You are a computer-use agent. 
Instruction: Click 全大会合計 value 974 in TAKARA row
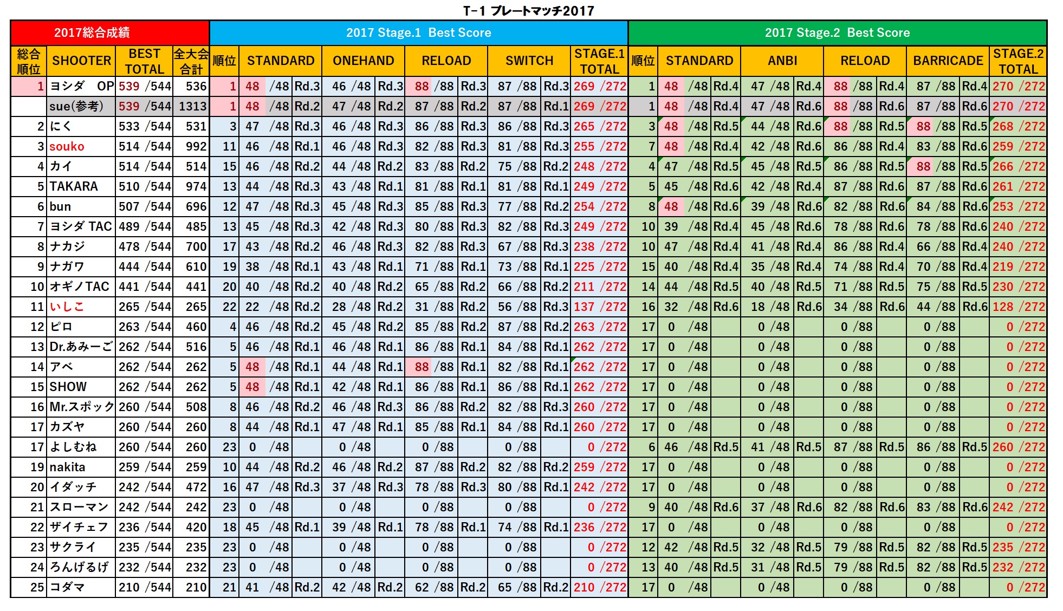[196, 186]
